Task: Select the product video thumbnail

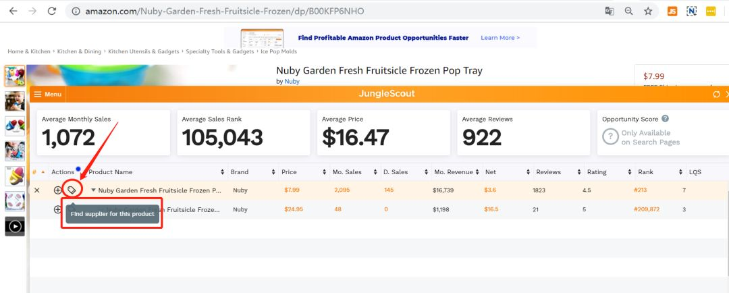Action: (x=15, y=226)
